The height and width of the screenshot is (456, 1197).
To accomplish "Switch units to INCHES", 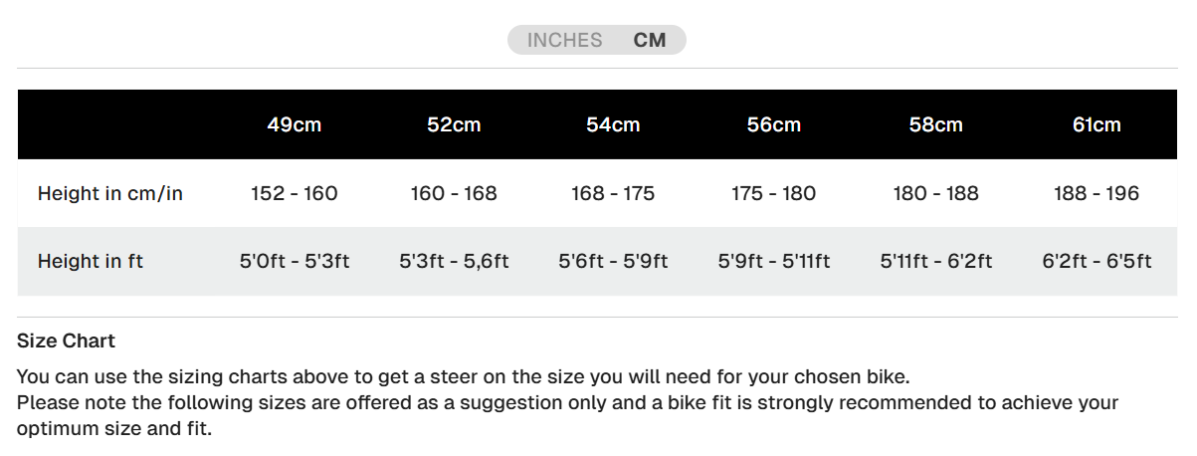I will (x=564, y=40).
